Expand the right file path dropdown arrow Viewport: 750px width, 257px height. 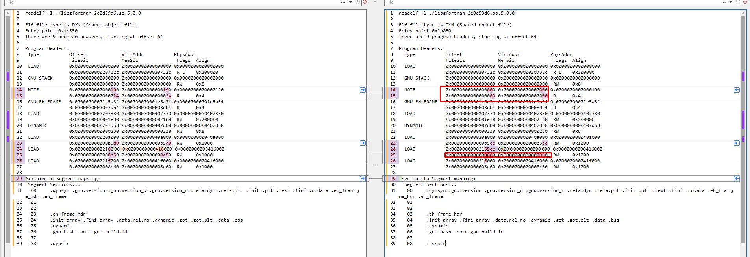point(731,2)
